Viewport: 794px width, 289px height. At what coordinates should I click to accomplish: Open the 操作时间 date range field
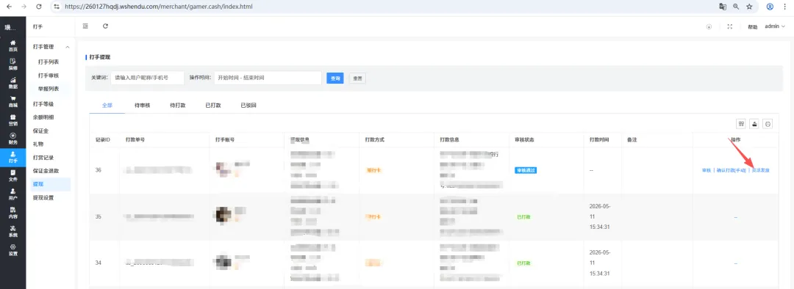pyautogui.click(x=268, y=78)
